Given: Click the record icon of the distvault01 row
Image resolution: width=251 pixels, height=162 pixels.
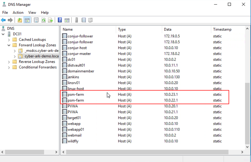Looking at the screenshot, I should pyautogui.click(x=65, y=65).
